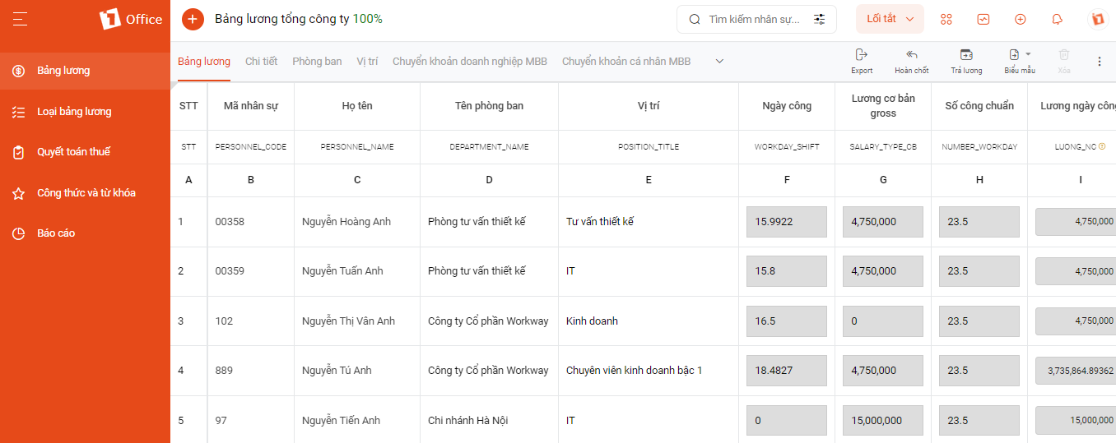Click the Lương cơ bản gross column header
The height and width of the screenshot is (443, 1116).
(883, 106)
